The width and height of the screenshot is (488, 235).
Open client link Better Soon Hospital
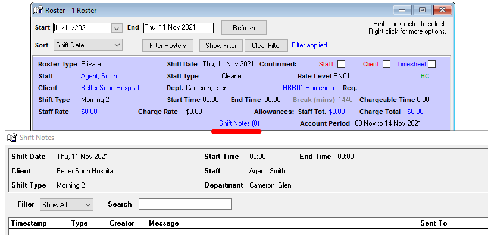[110, 88]
